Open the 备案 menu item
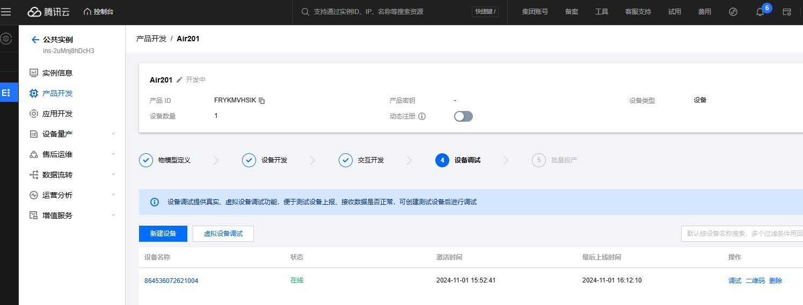803x305 pixels. (572, 12)
